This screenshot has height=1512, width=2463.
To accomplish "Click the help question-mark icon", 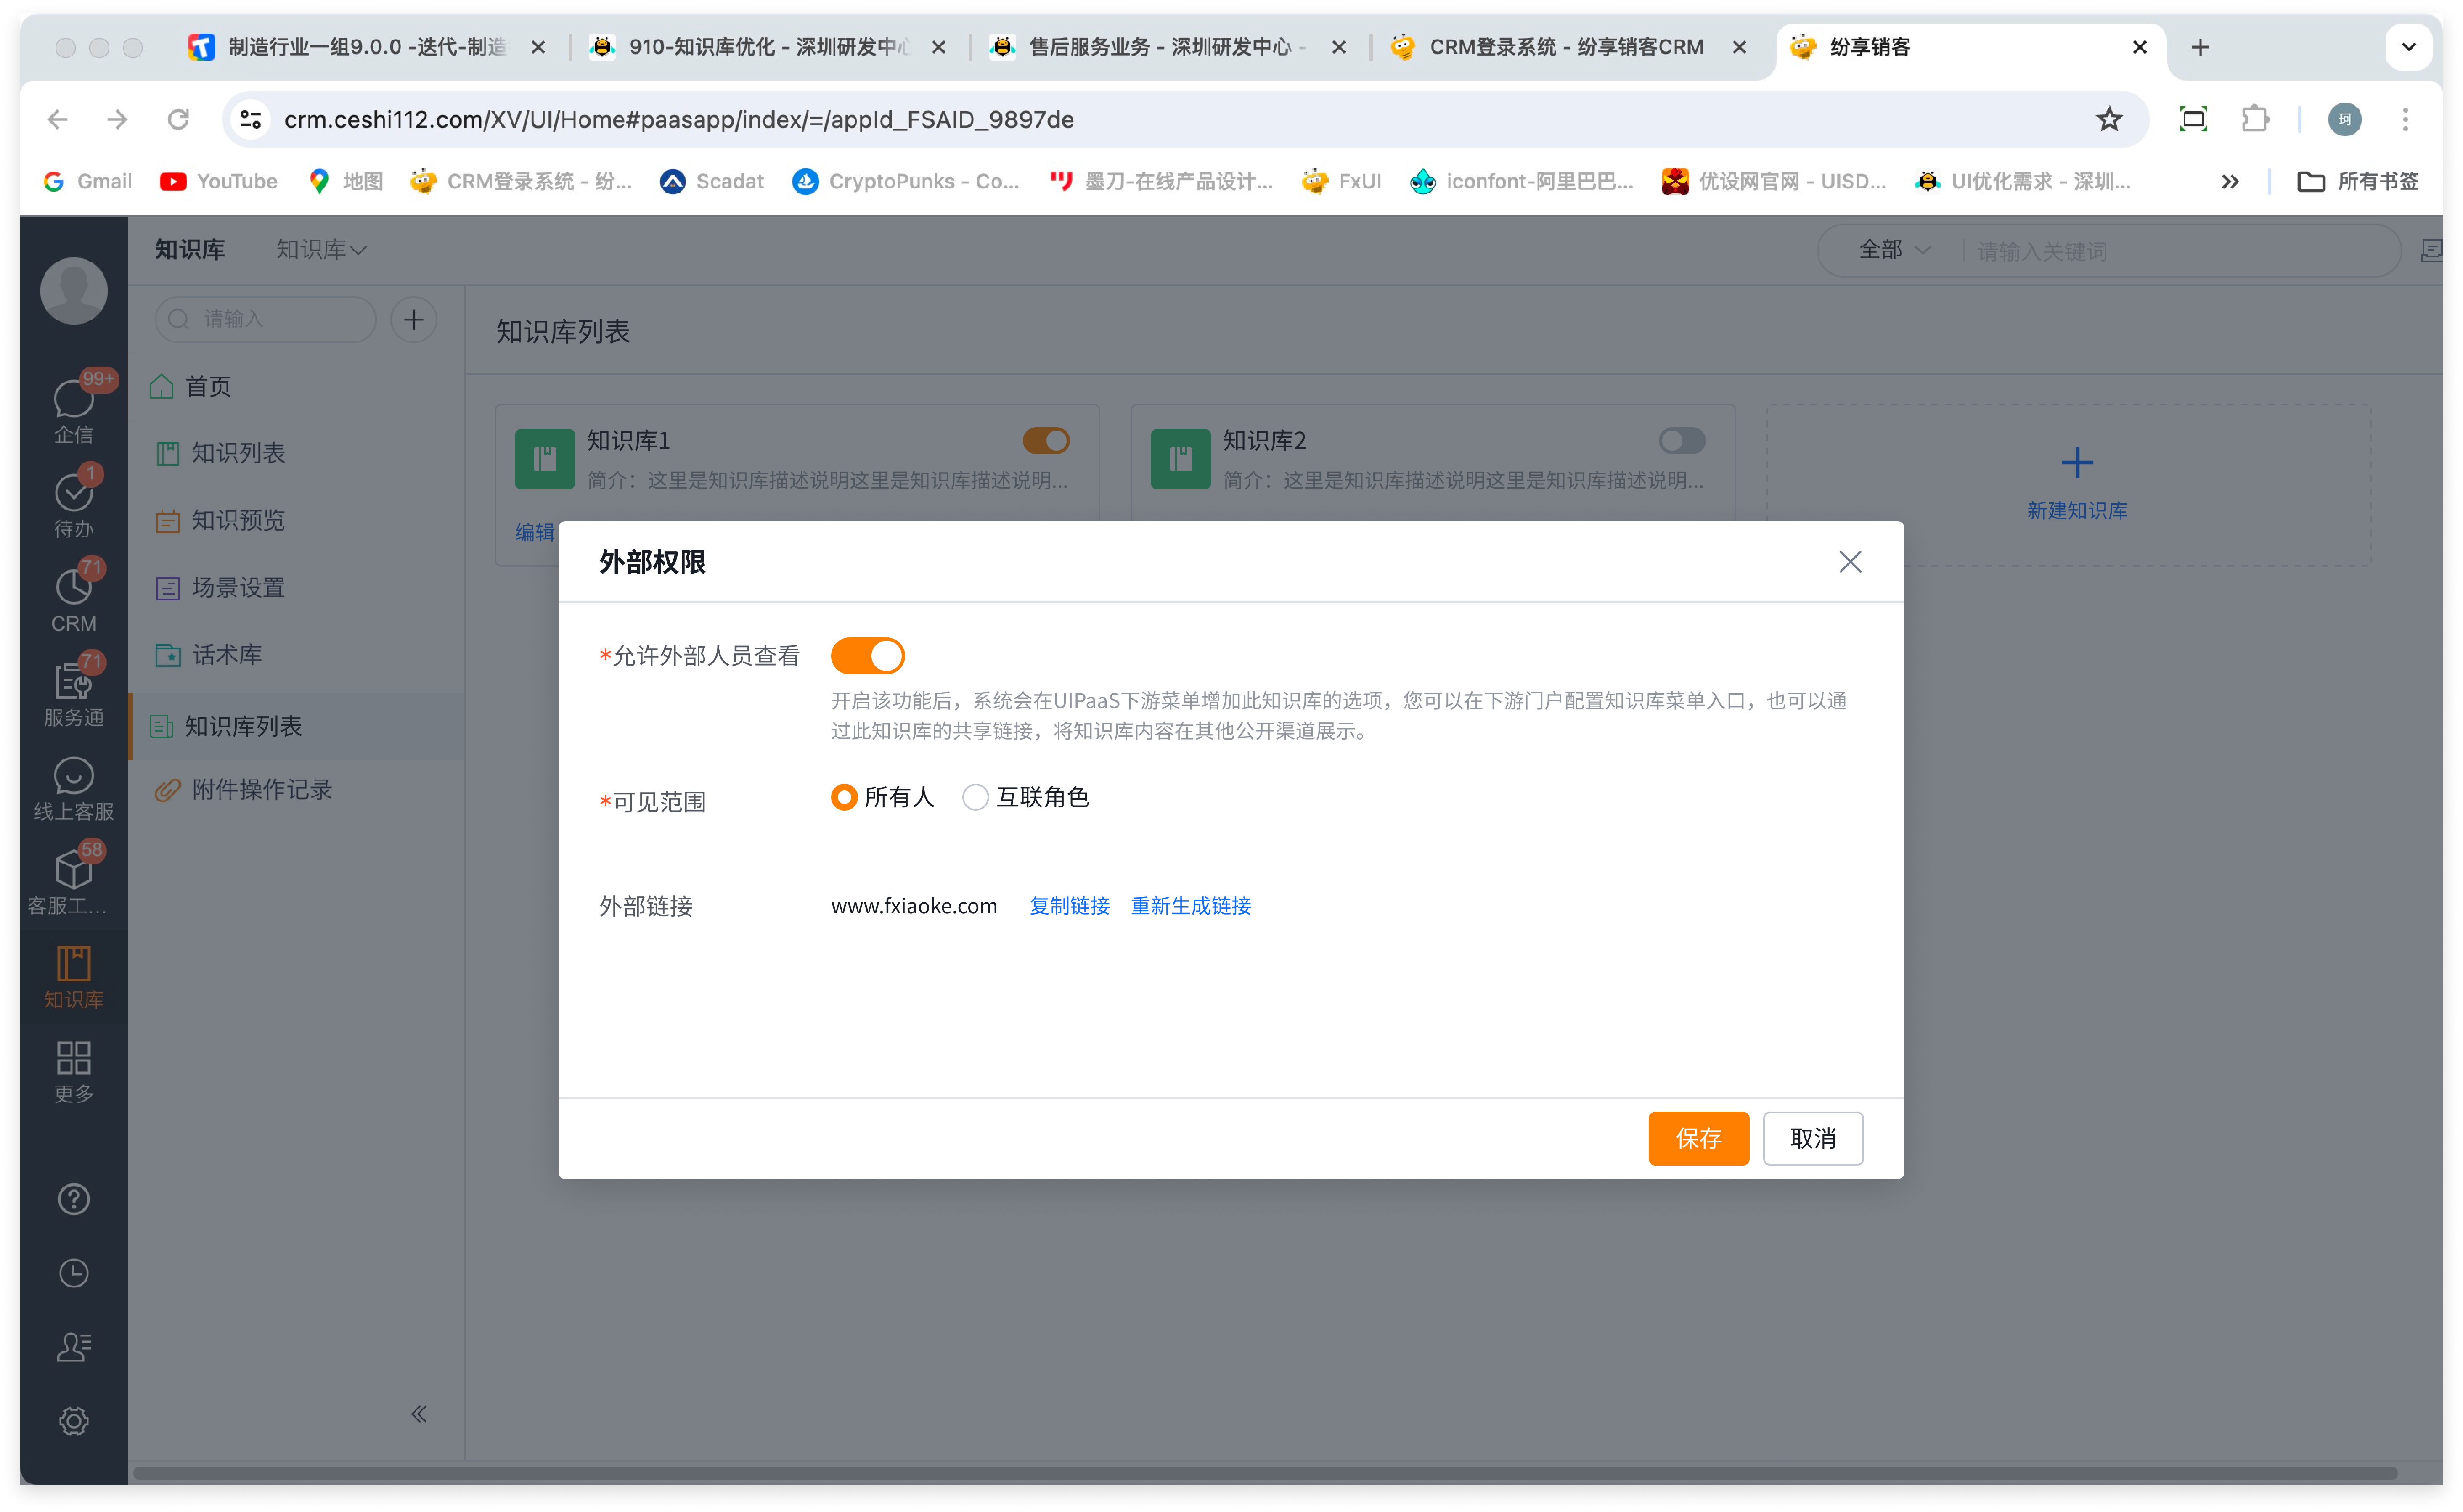I will point(73,1199).
